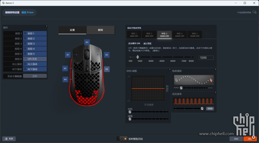Open the 按钮 1 action assignment
The width and height of the screenshot is (259, 143).
tap(35, 33)
